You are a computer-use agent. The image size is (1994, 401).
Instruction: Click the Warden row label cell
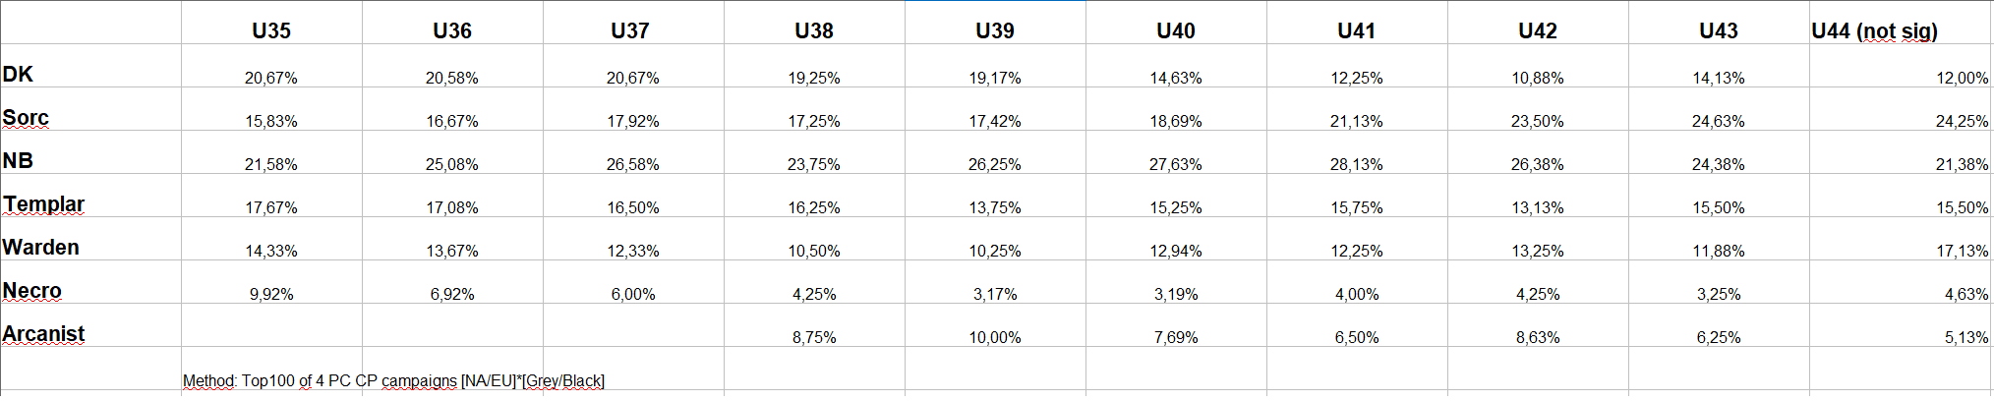(x=90, y=239)
